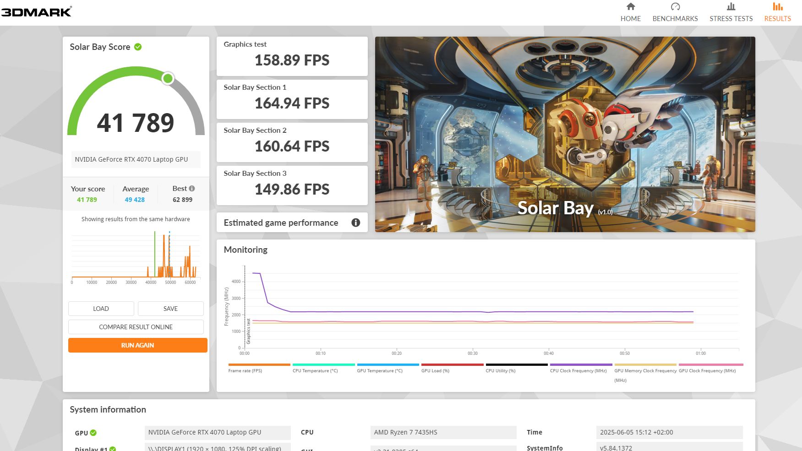The width and height of the screenshot is (802, 451).
Task: Click the System information GPU name field
Action: pos(218,433)
